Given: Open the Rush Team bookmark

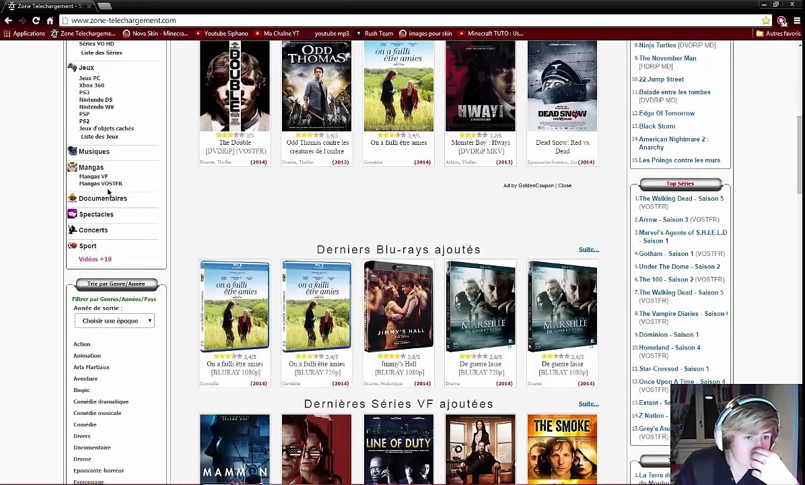Looking at the screenshot, I should pos(374,34).
